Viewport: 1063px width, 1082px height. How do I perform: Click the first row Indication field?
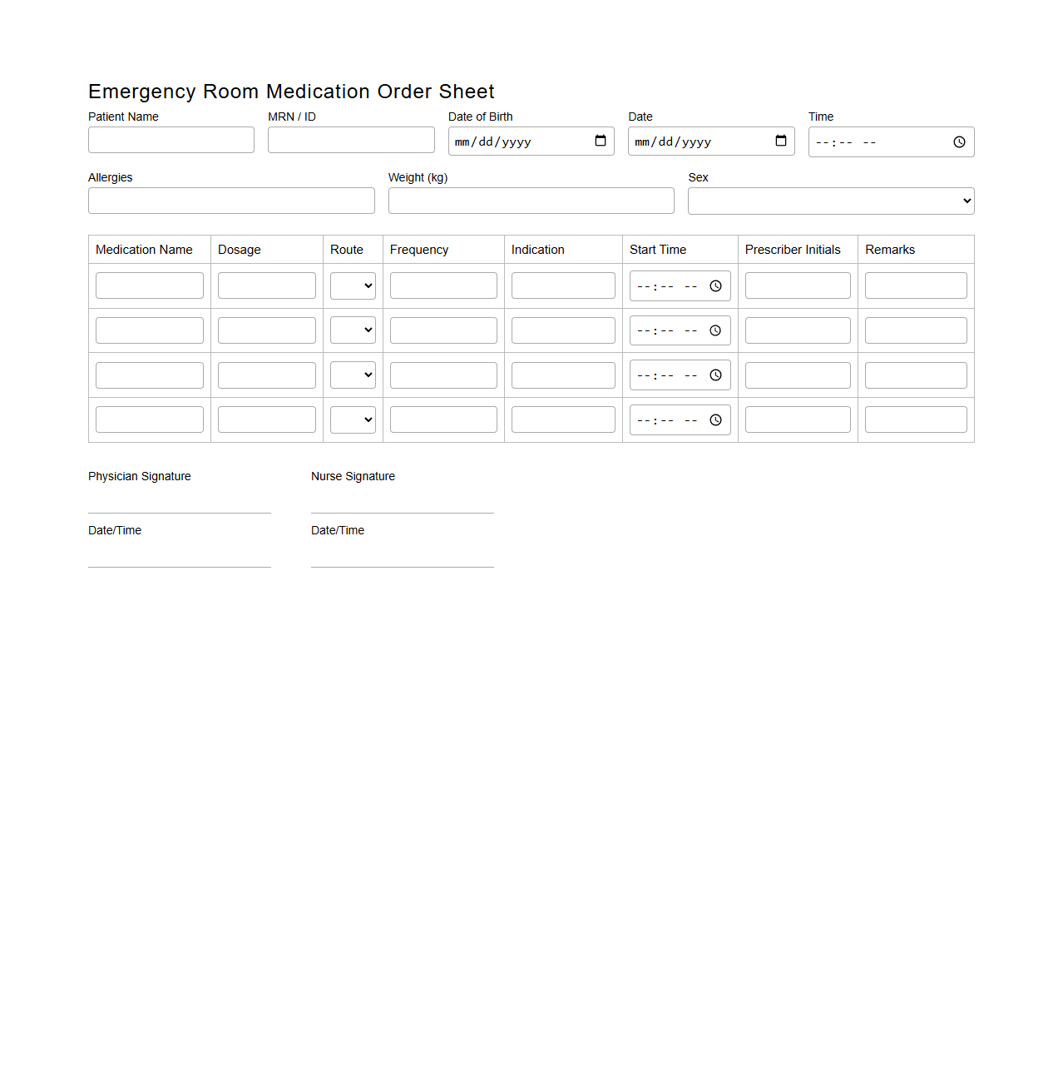[562, 285]
